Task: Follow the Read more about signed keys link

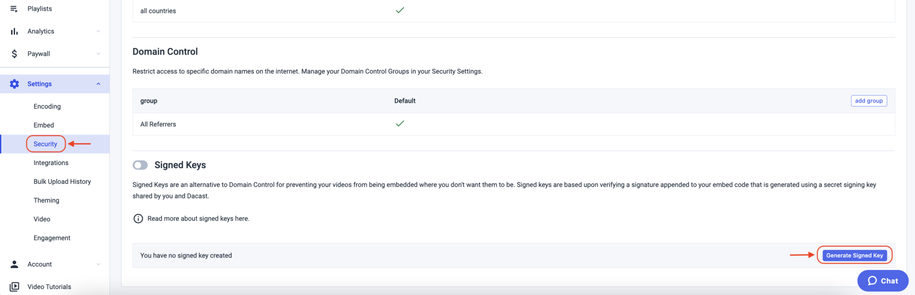Action: 198,219
